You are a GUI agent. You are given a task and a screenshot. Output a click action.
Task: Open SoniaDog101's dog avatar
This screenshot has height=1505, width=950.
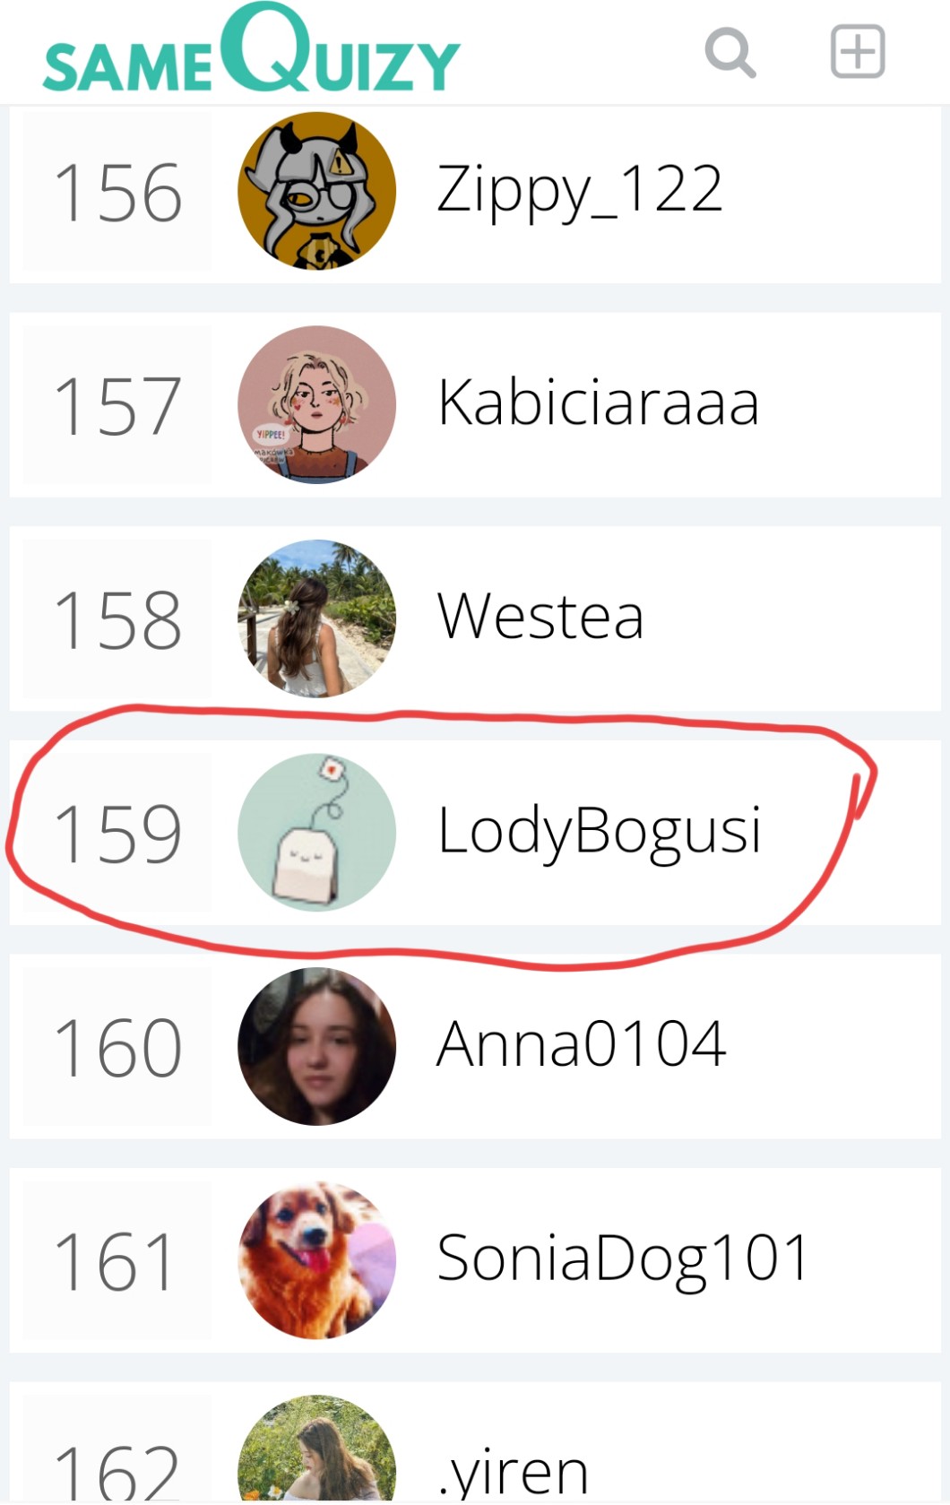(x=316, y=1260)
